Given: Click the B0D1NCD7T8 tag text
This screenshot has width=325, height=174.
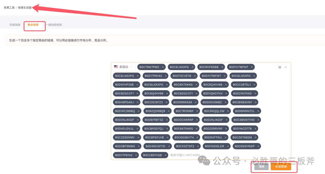Looking at the screenshot, I should (x=242, y=129).
